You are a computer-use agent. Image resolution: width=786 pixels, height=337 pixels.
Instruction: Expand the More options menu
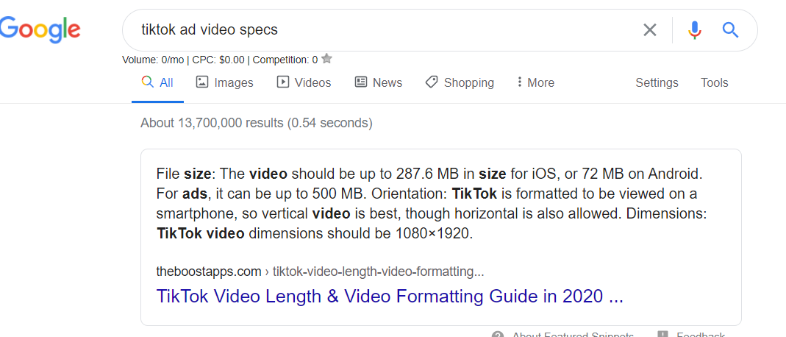click(535, 82)
